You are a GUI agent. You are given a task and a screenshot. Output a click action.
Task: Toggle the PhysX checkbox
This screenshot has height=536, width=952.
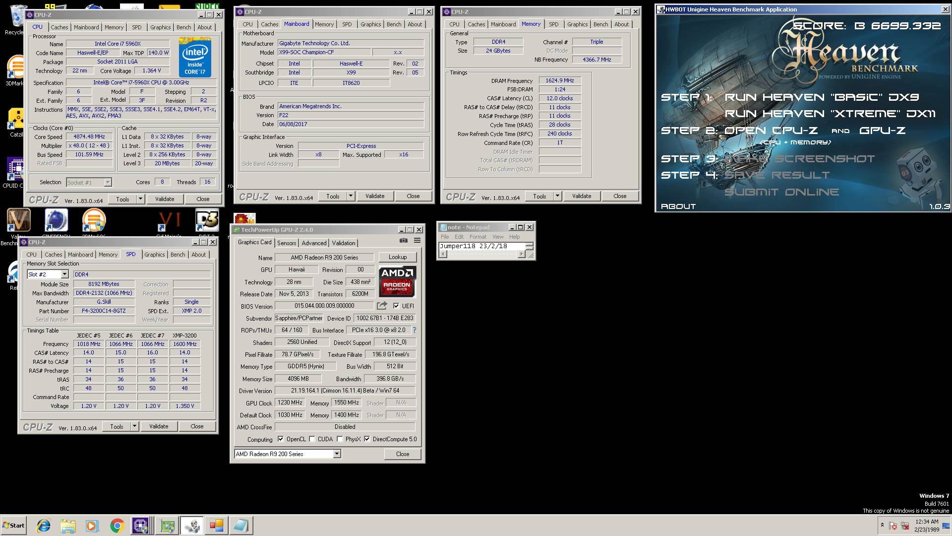[340, 439]
